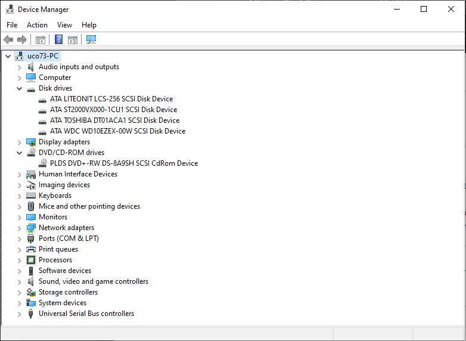The image size is (466, 341).
Task: Click the blue Help question mark icon
Action: pyautogui.click(x=58, y=40)
